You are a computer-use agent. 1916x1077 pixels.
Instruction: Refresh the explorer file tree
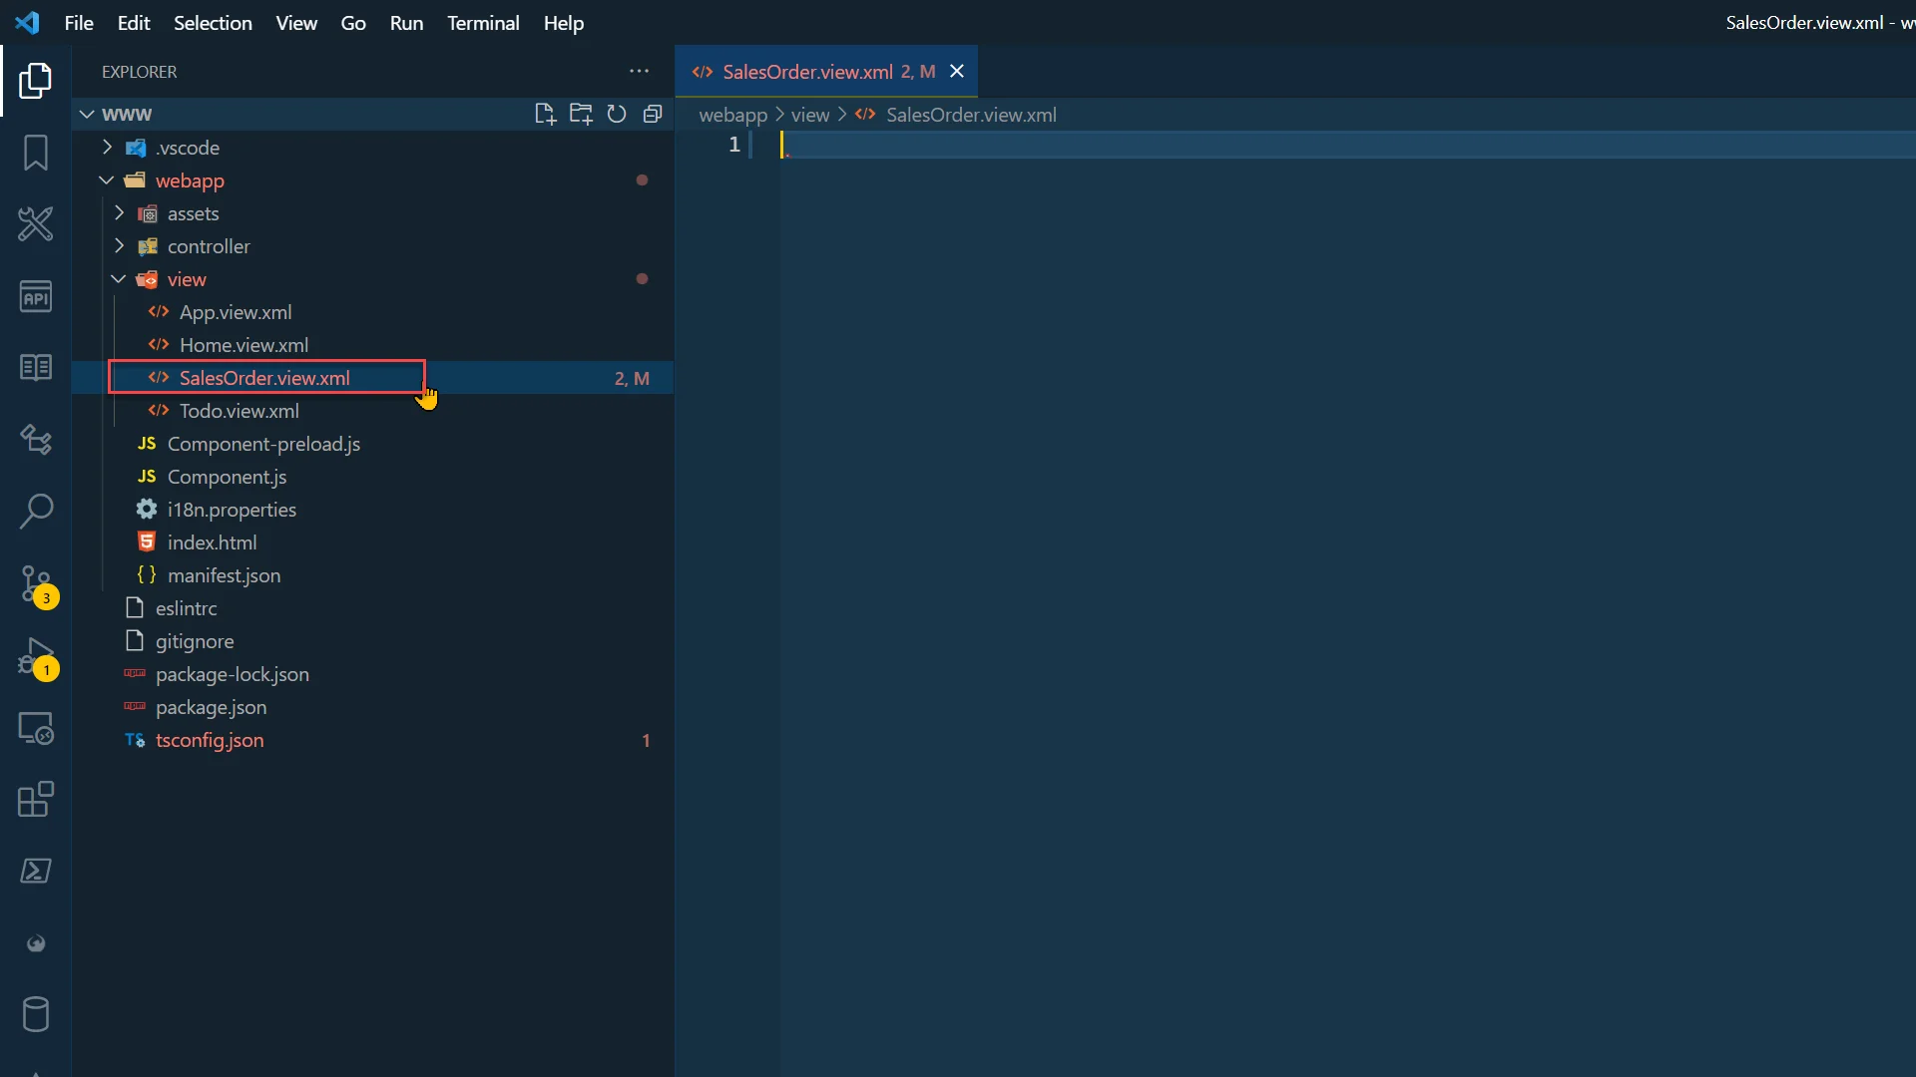tap(617, 114)
